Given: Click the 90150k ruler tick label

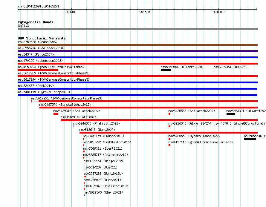Looking at the screenshot, I should click(x=145, y=12).
